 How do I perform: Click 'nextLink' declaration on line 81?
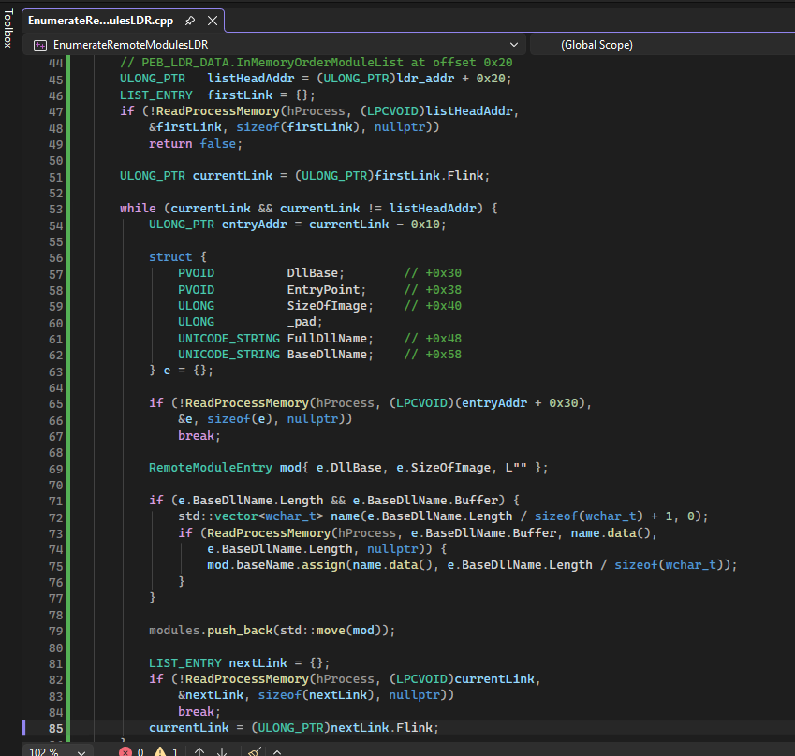click(258, 662)
